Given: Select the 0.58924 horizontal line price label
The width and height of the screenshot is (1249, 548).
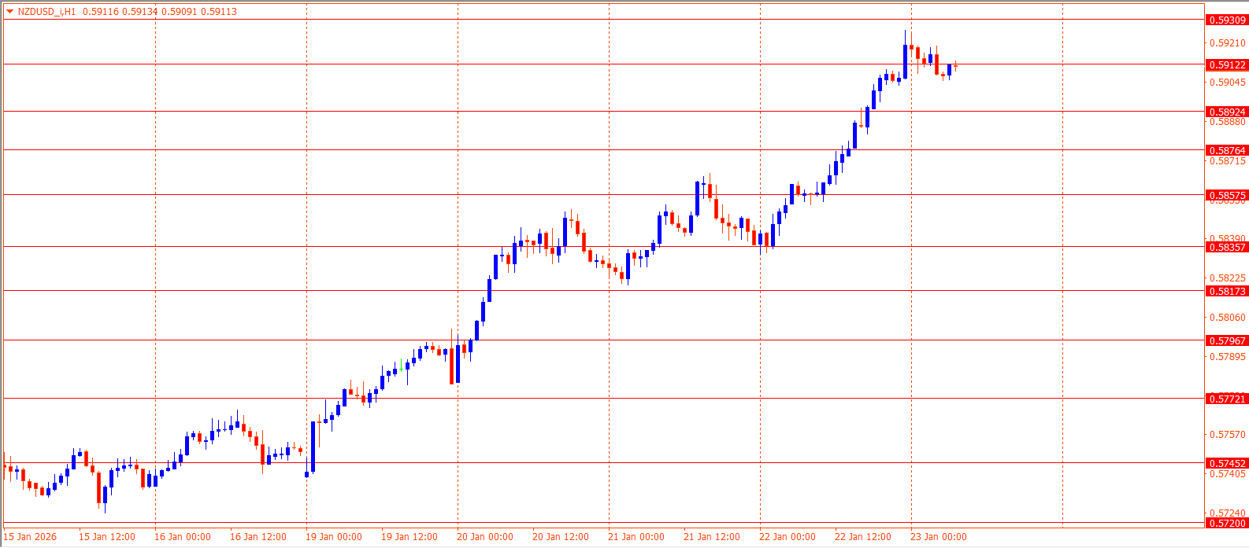Looking at the screenshot, I should 1227,112.
